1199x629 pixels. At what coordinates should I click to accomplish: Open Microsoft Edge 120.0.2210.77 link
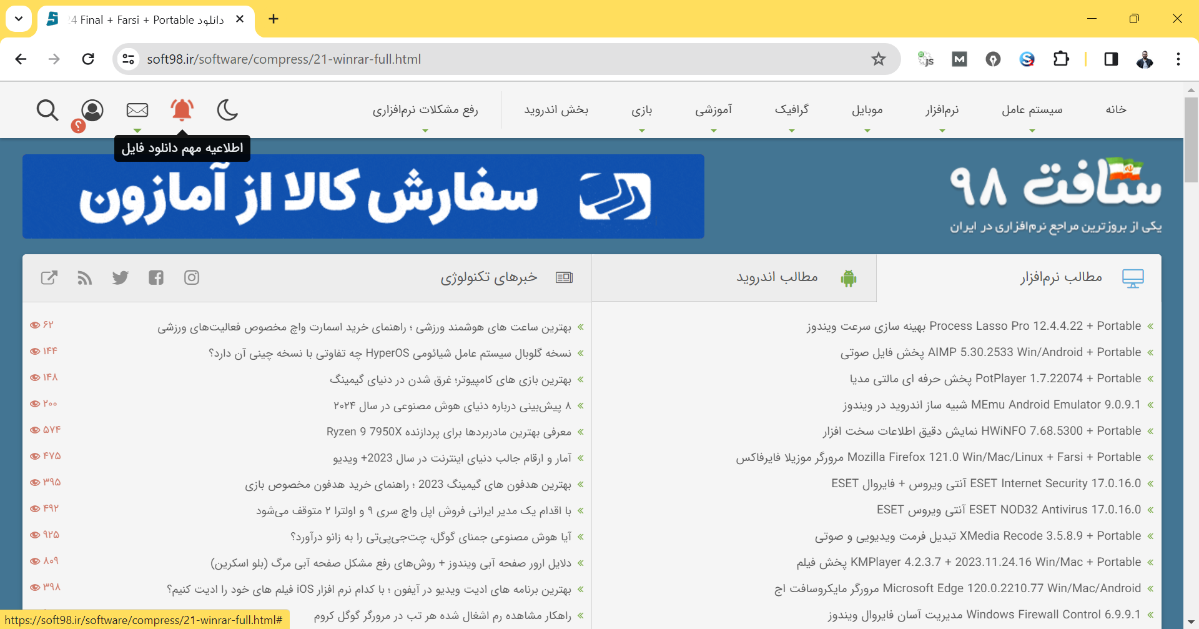click(x=958, y=588)
